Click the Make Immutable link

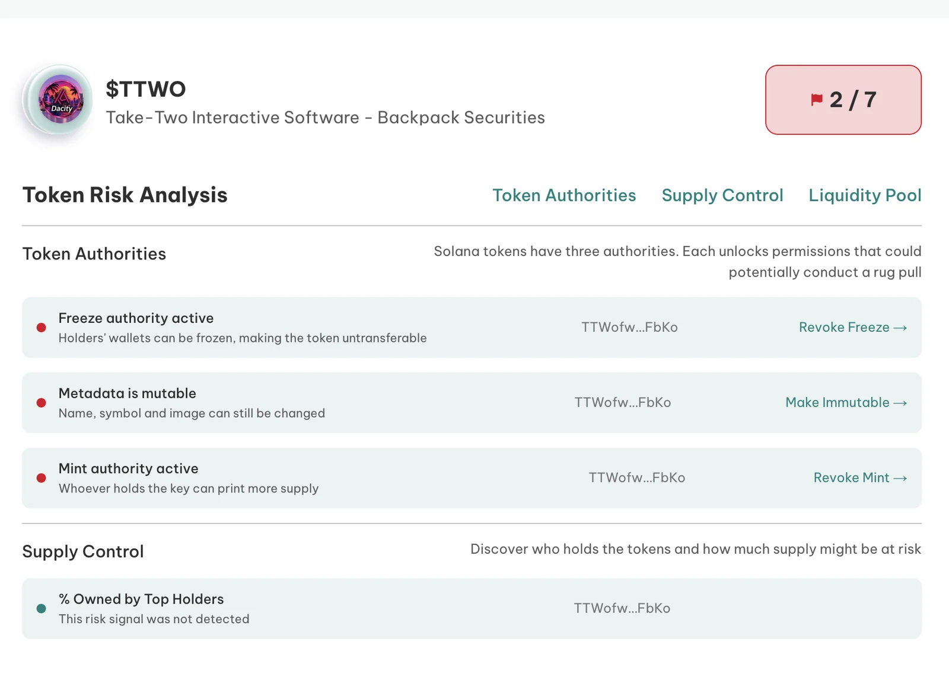[x=846, y=402]
